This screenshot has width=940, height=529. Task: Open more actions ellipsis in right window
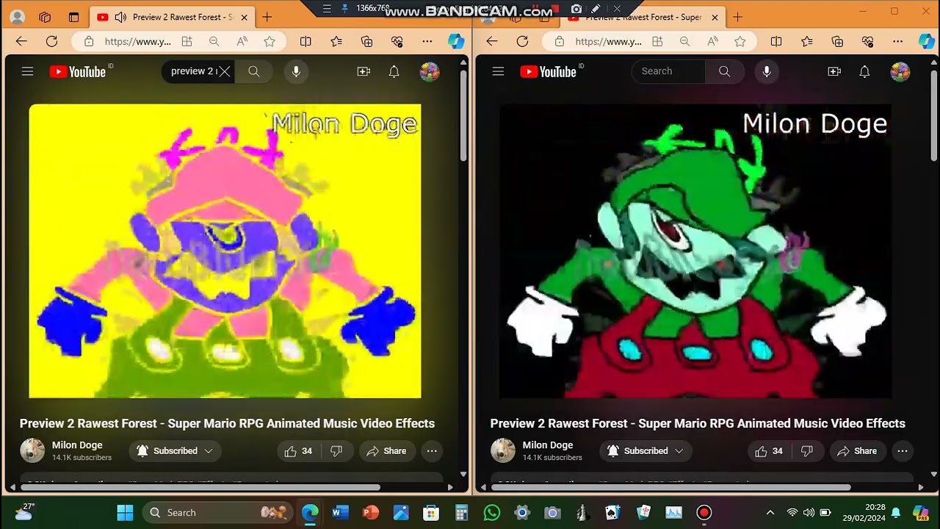(903, 451)
